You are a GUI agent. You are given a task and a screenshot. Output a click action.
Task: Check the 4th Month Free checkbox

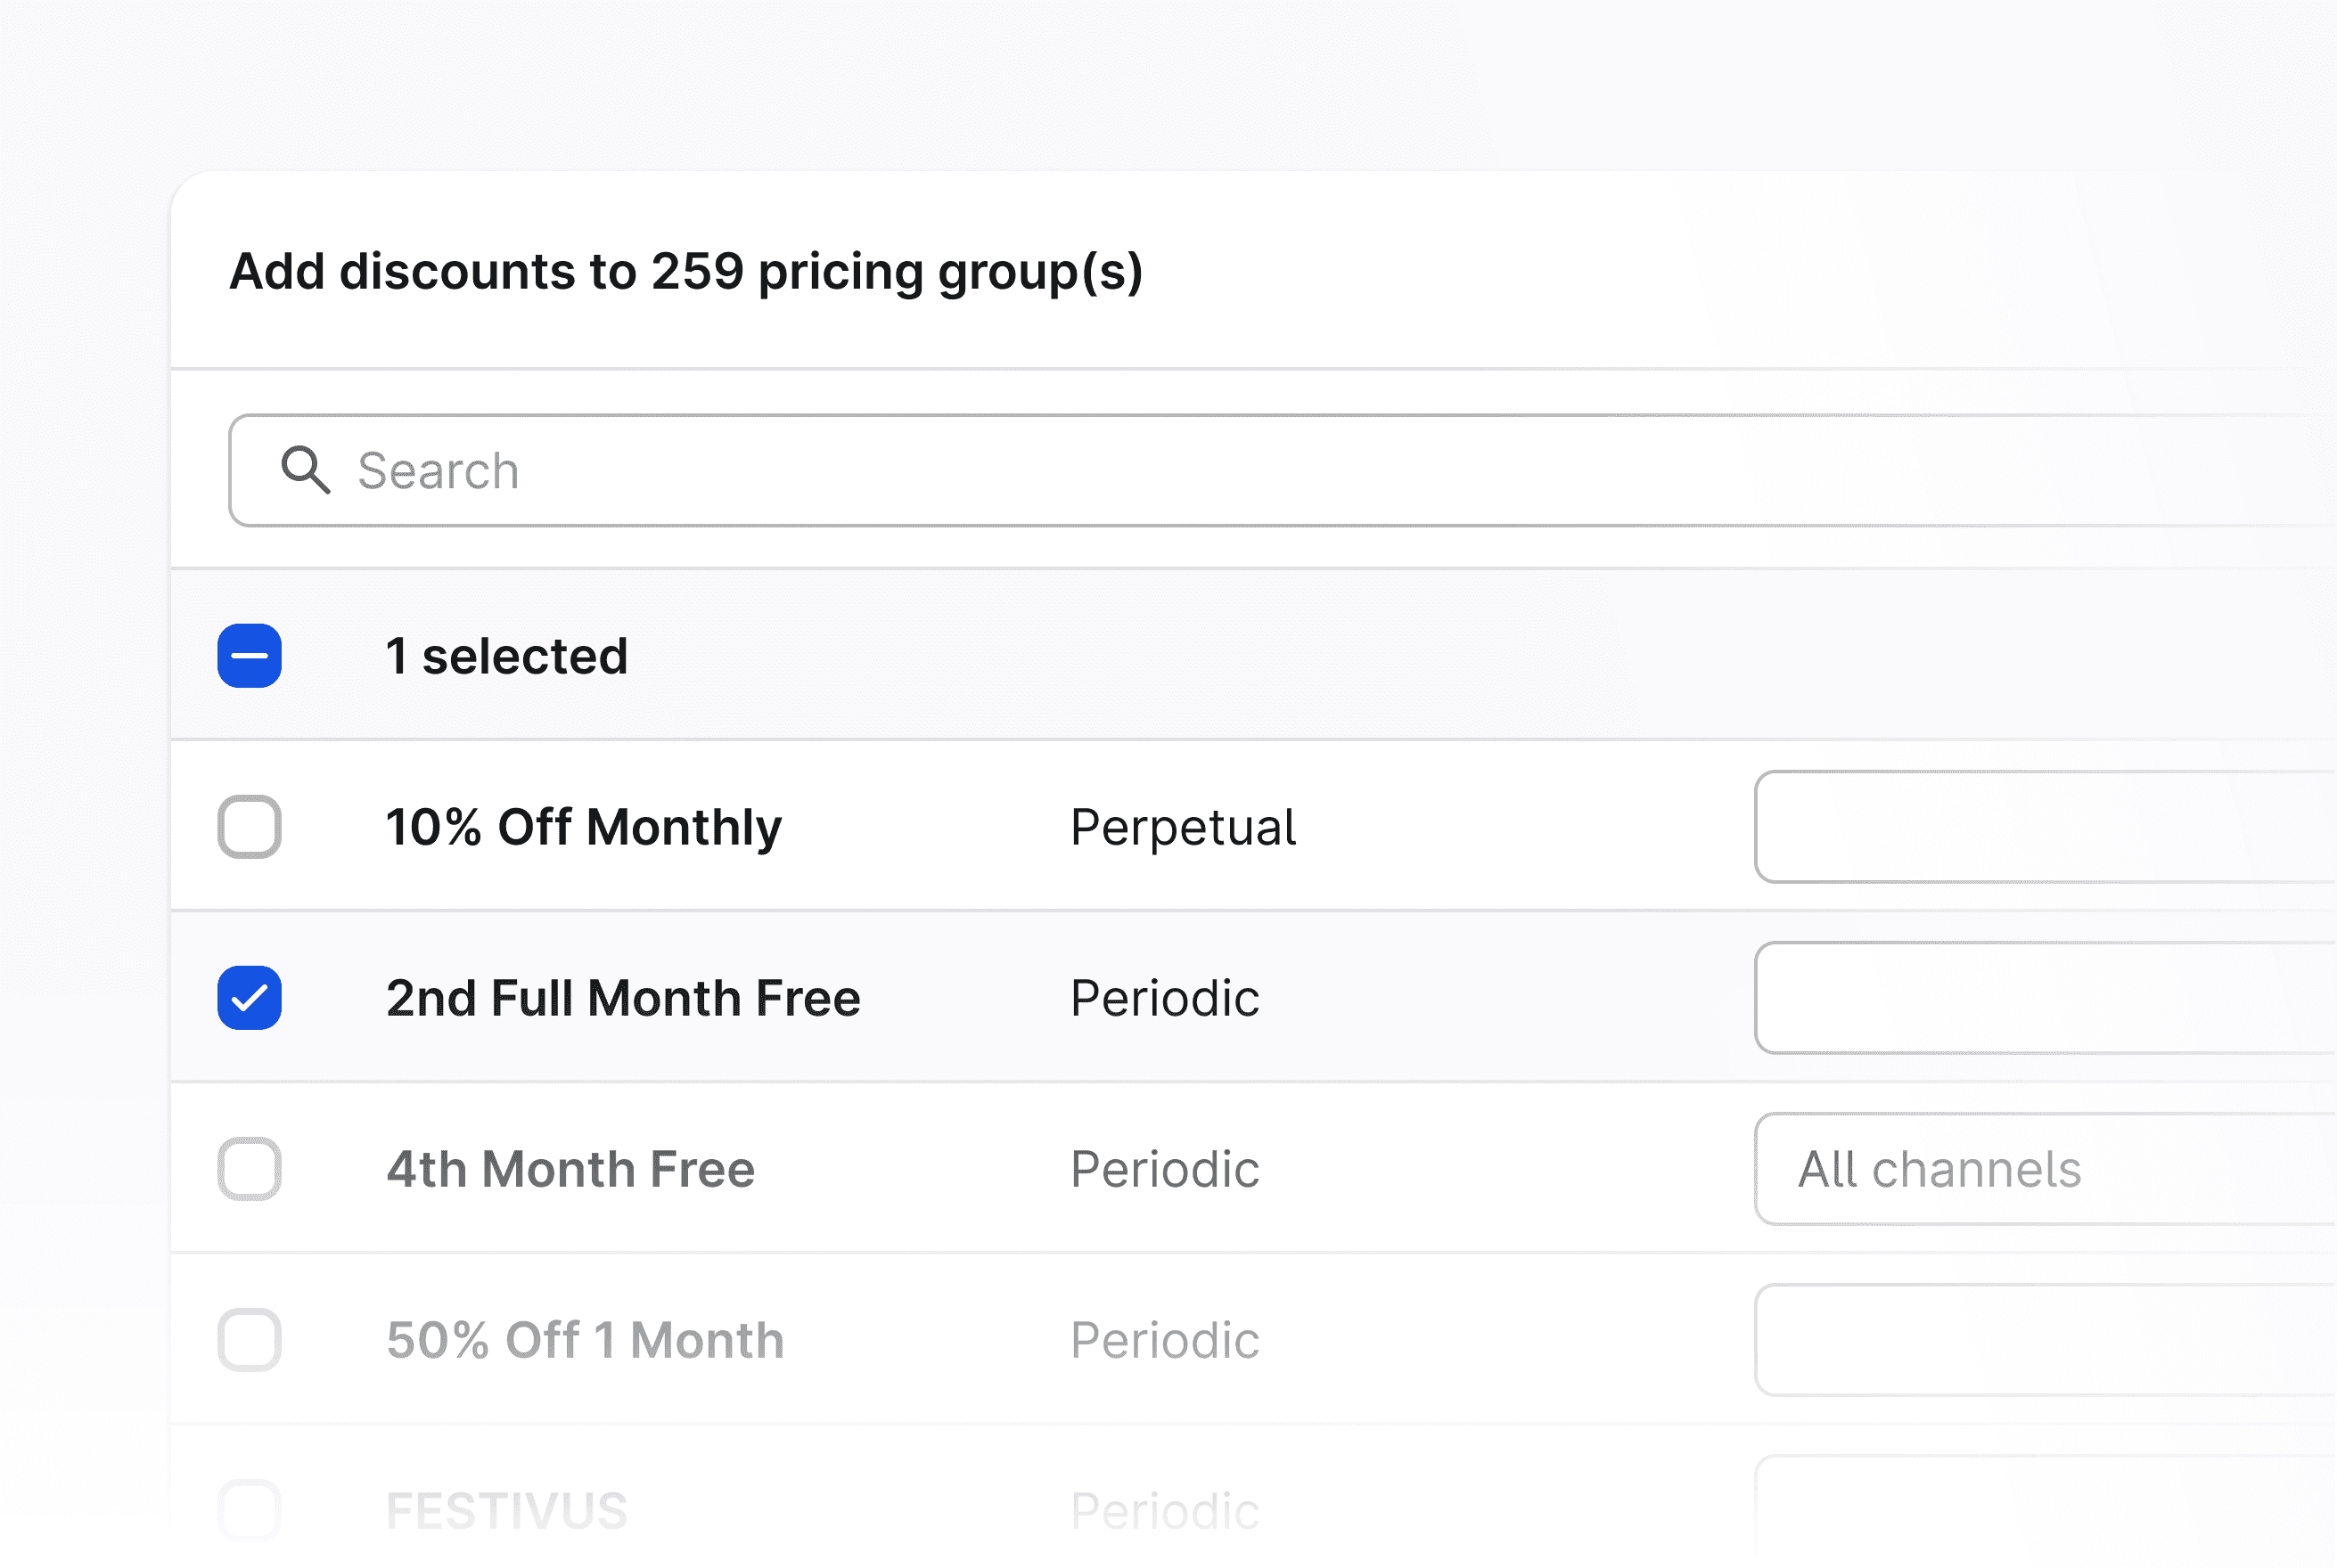click(249, 1169)
